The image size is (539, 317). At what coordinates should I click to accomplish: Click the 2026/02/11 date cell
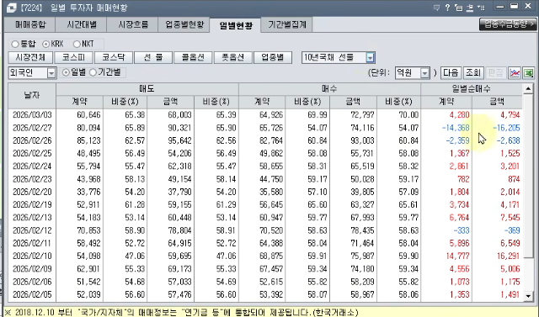pos(32,243)
